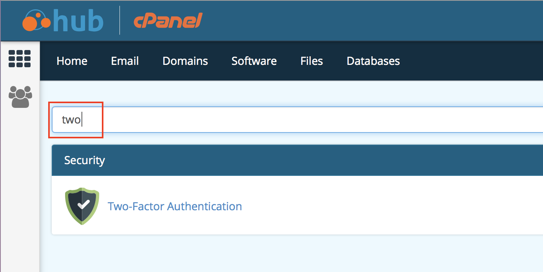Click the blue "hub" wordmark
The image size is (543, 272).
click(x=78, y=21)
